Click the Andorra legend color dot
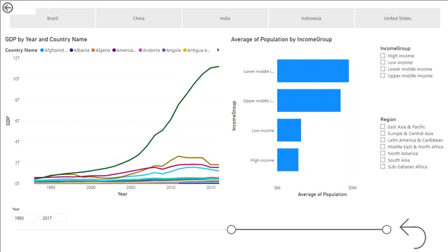Screen dimensions: 448x252 point(140,50)
